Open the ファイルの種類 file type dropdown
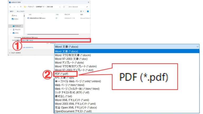The width and height of the screenshot is (203, 114). 56,40
